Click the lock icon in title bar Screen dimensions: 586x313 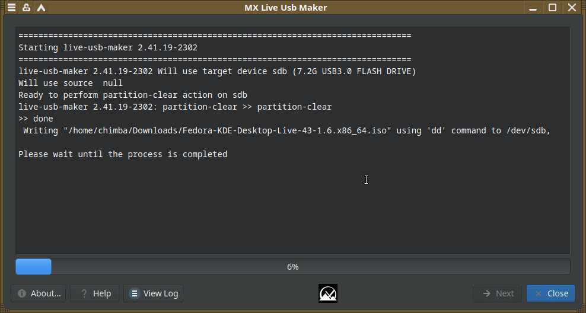(x=26, y=8)
